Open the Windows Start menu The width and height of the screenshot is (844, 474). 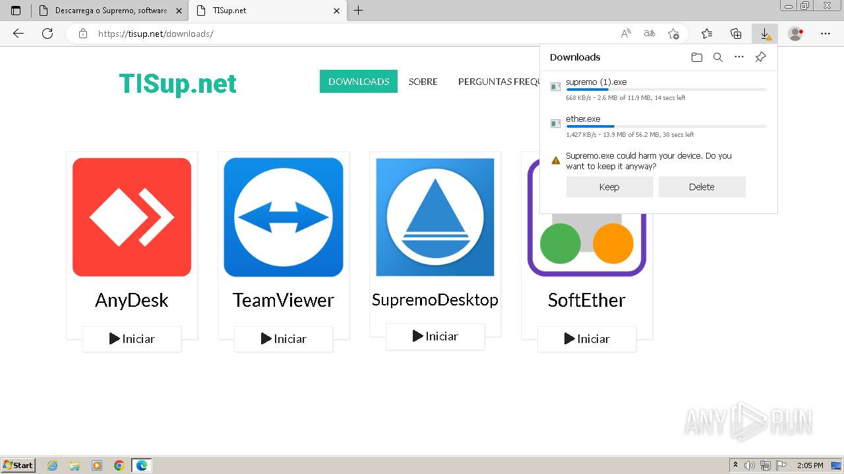click(x=18, y=465)
